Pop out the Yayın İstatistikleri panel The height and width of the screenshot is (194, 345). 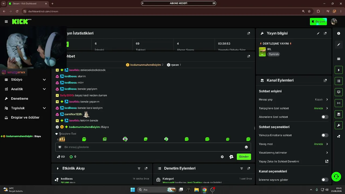(x=249, y=33)
